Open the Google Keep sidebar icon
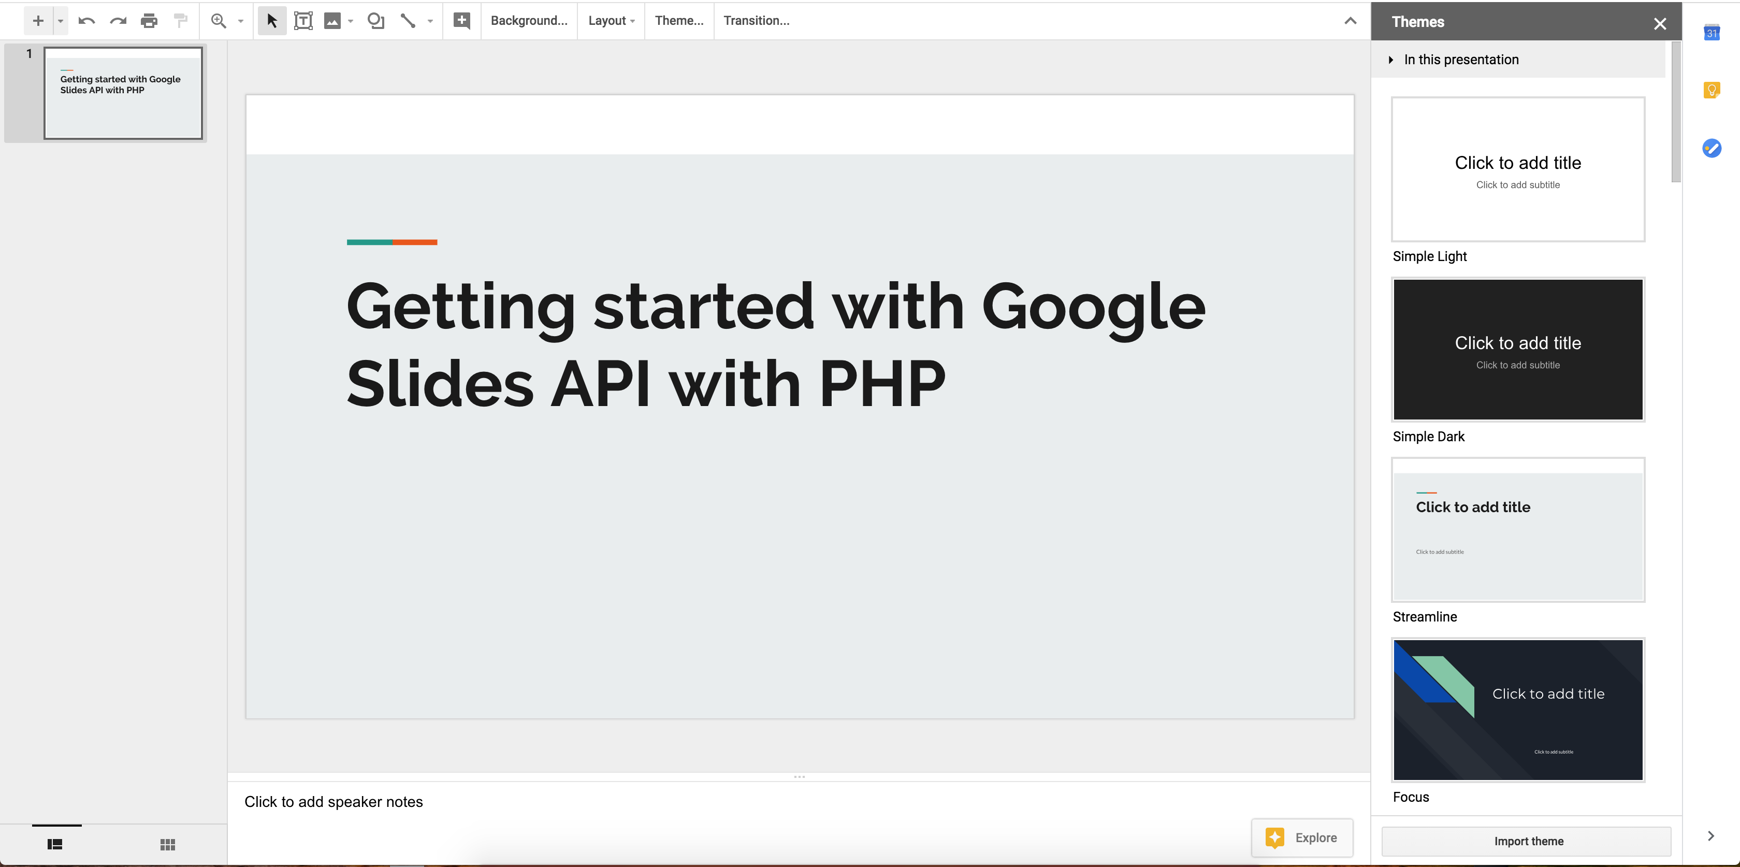 click(1712, 90)
